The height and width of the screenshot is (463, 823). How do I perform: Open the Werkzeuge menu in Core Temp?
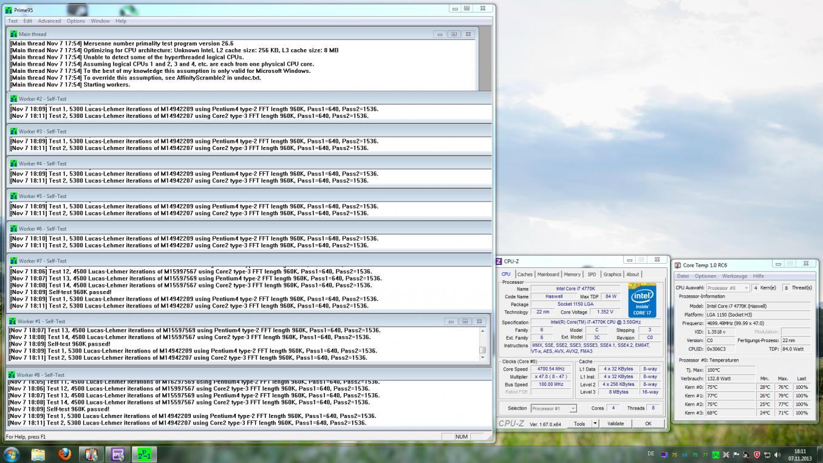tap(734, 276)
